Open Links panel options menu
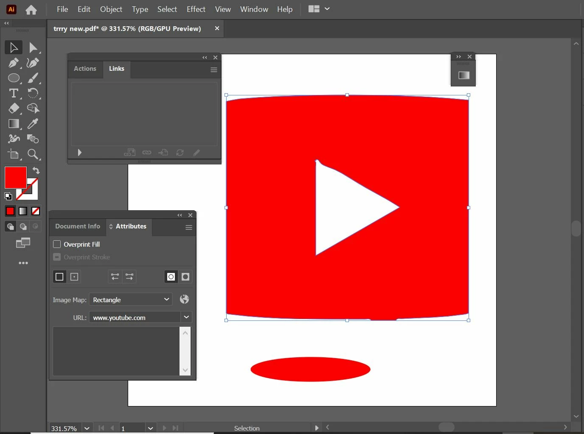 coord(214,70)
